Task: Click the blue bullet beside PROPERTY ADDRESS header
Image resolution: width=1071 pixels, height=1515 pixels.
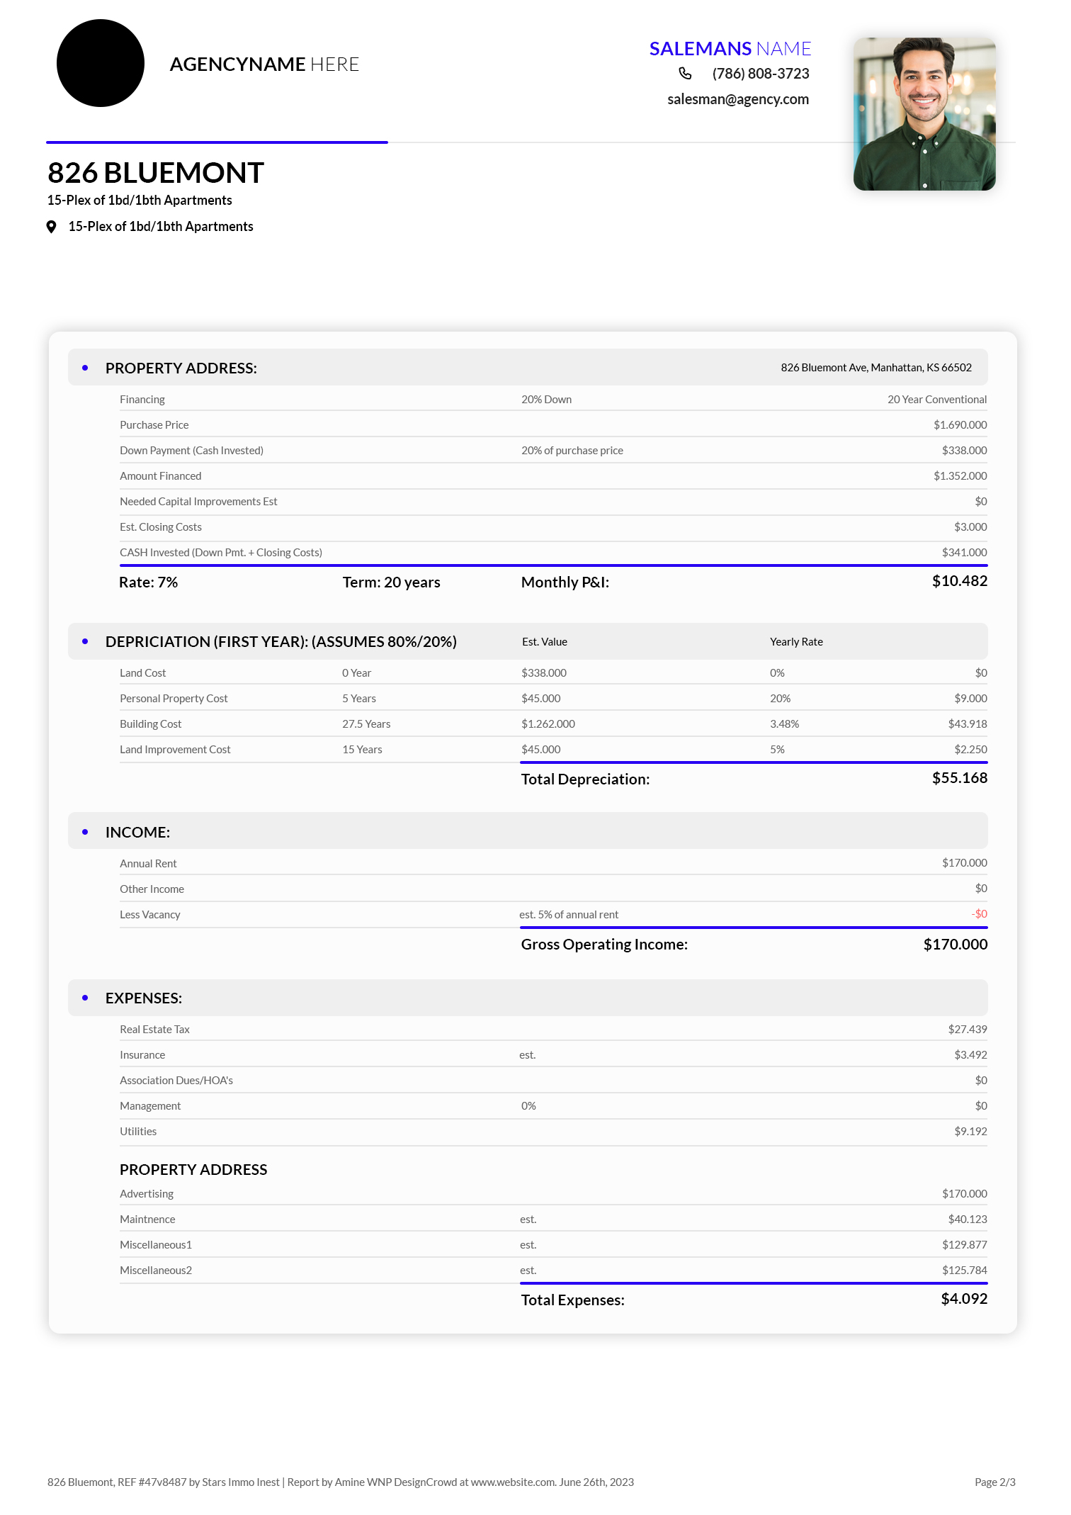Action: (86, 368)
